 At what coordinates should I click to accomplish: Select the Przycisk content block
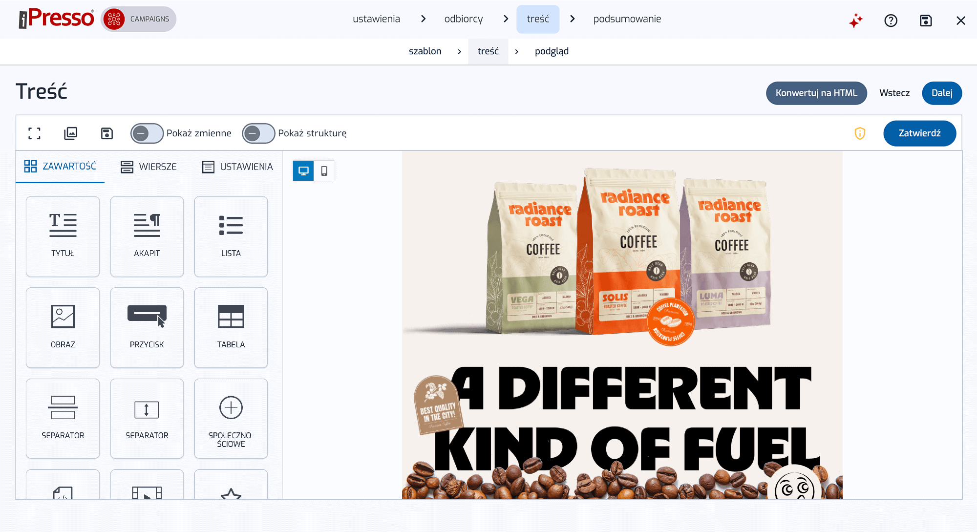click(x=147, y=327)
